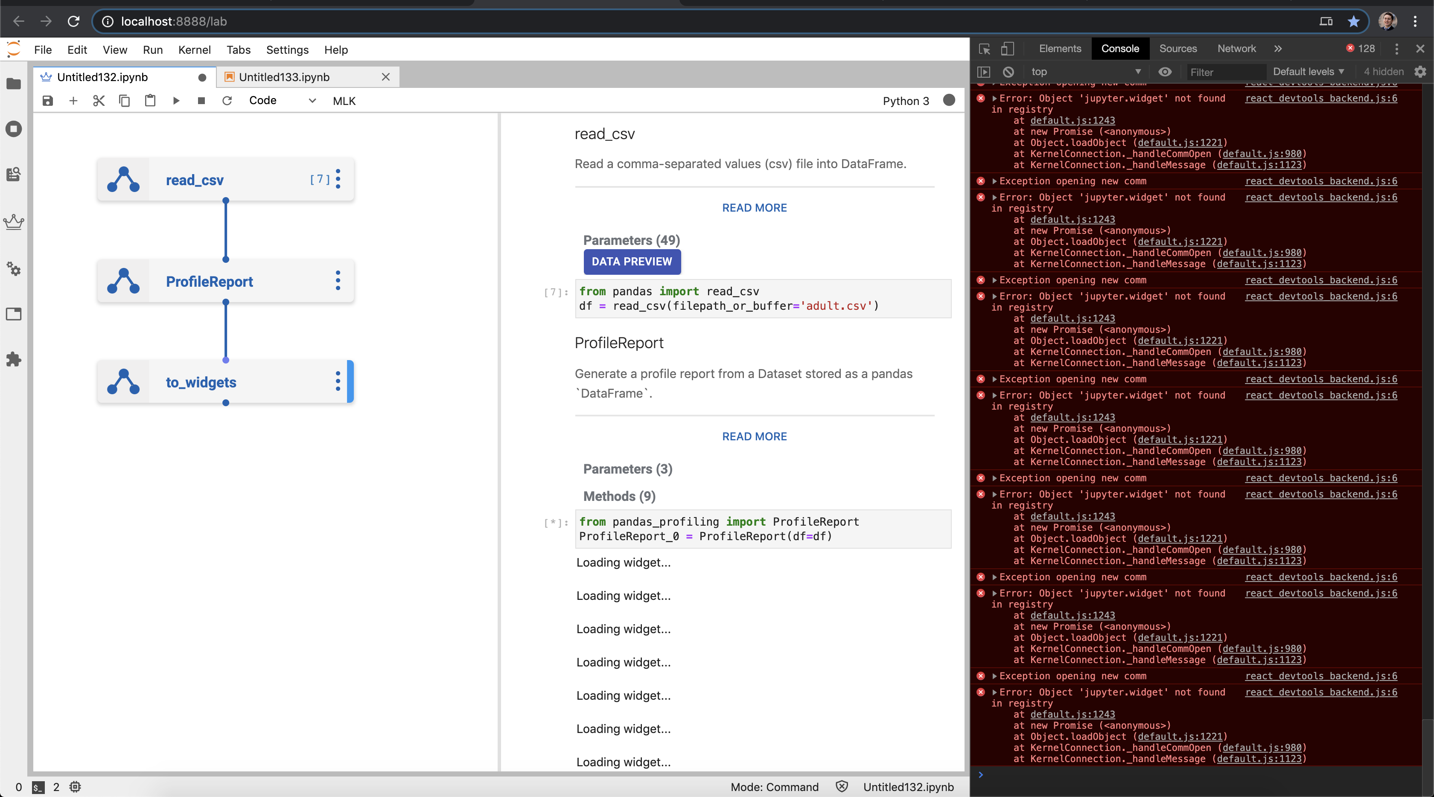Click READ MORE under read_csv description
Image resolution: width=1434 pixels, height=797 pixels.
coord(754,208)
